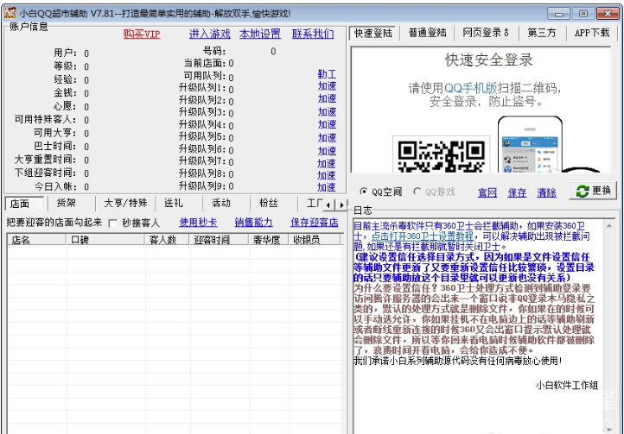Click 加速 for 升级队列9

click(327, 187)
